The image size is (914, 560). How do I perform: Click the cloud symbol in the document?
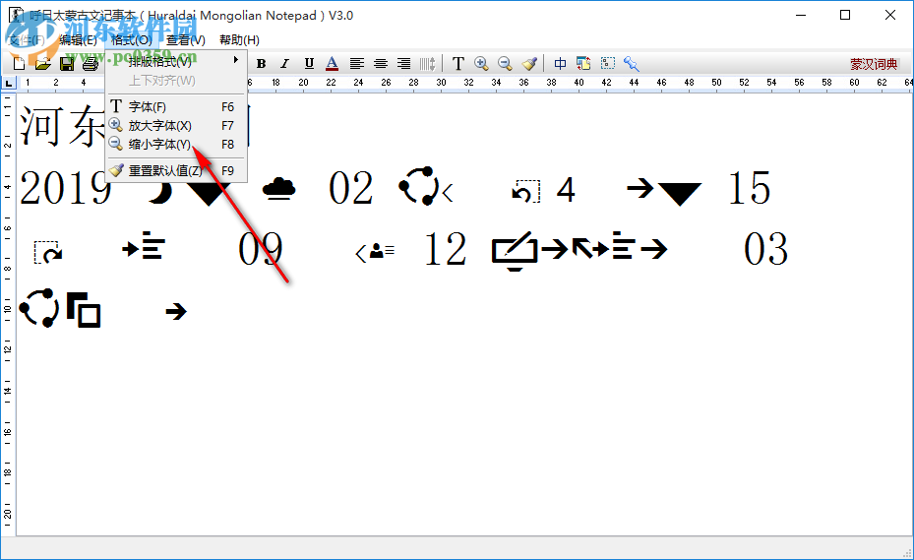(278, 188)
